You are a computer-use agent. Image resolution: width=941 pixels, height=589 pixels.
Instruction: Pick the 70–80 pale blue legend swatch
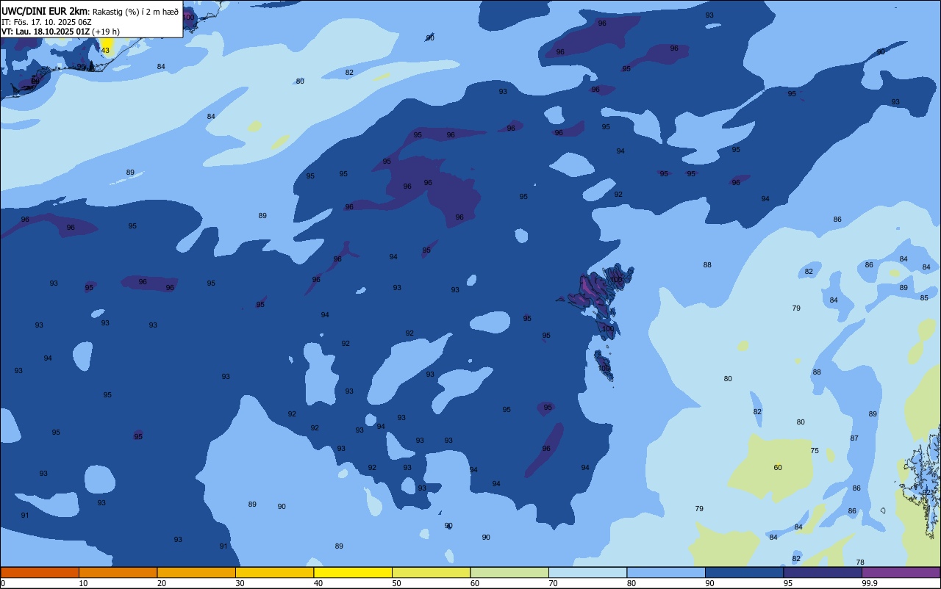(587, 572)
